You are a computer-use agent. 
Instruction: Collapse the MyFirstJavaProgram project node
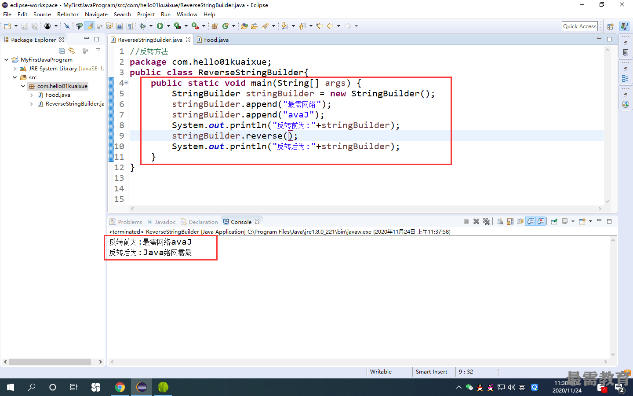click(6, 59)
